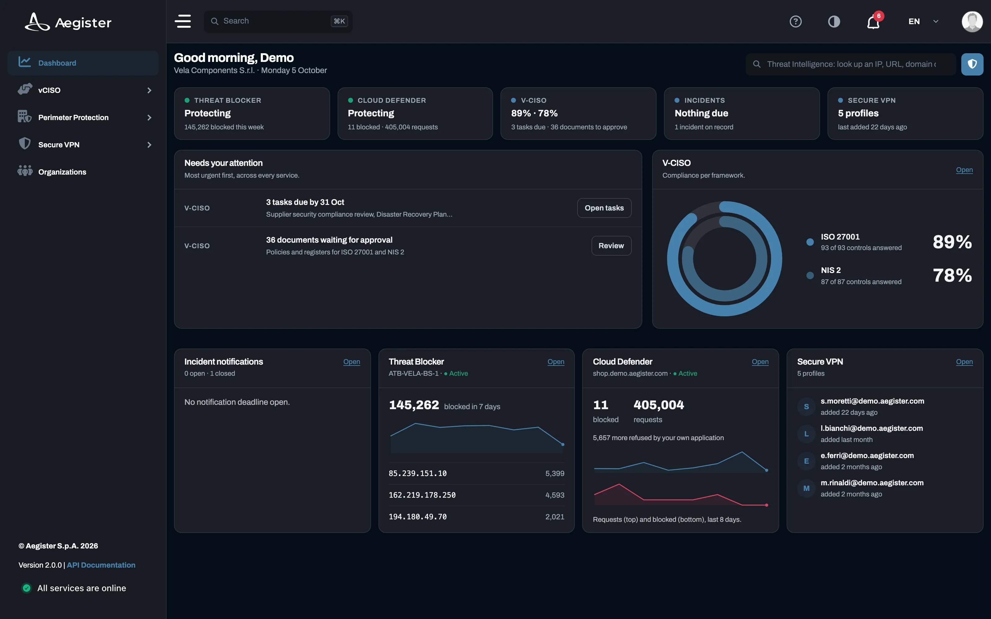
Task: Toggle the hamburger sidebar menu
Action: (x=183, y=21)
